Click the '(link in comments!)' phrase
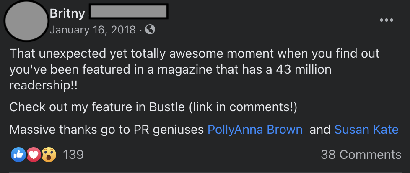410x173 pixels. (243, 107)
